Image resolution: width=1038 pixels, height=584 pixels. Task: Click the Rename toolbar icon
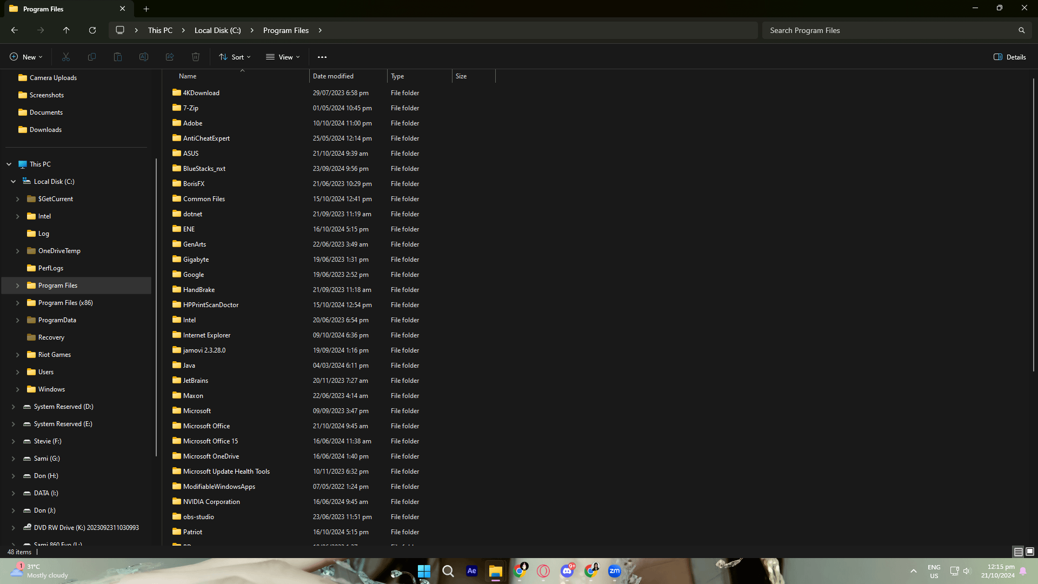[144, 57]
